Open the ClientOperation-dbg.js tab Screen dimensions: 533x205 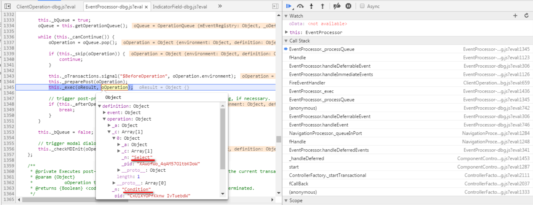(x=46, y=7)
